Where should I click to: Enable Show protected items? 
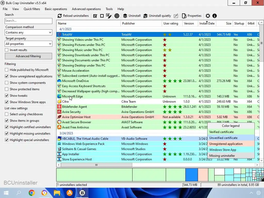(x=6, y=89)
